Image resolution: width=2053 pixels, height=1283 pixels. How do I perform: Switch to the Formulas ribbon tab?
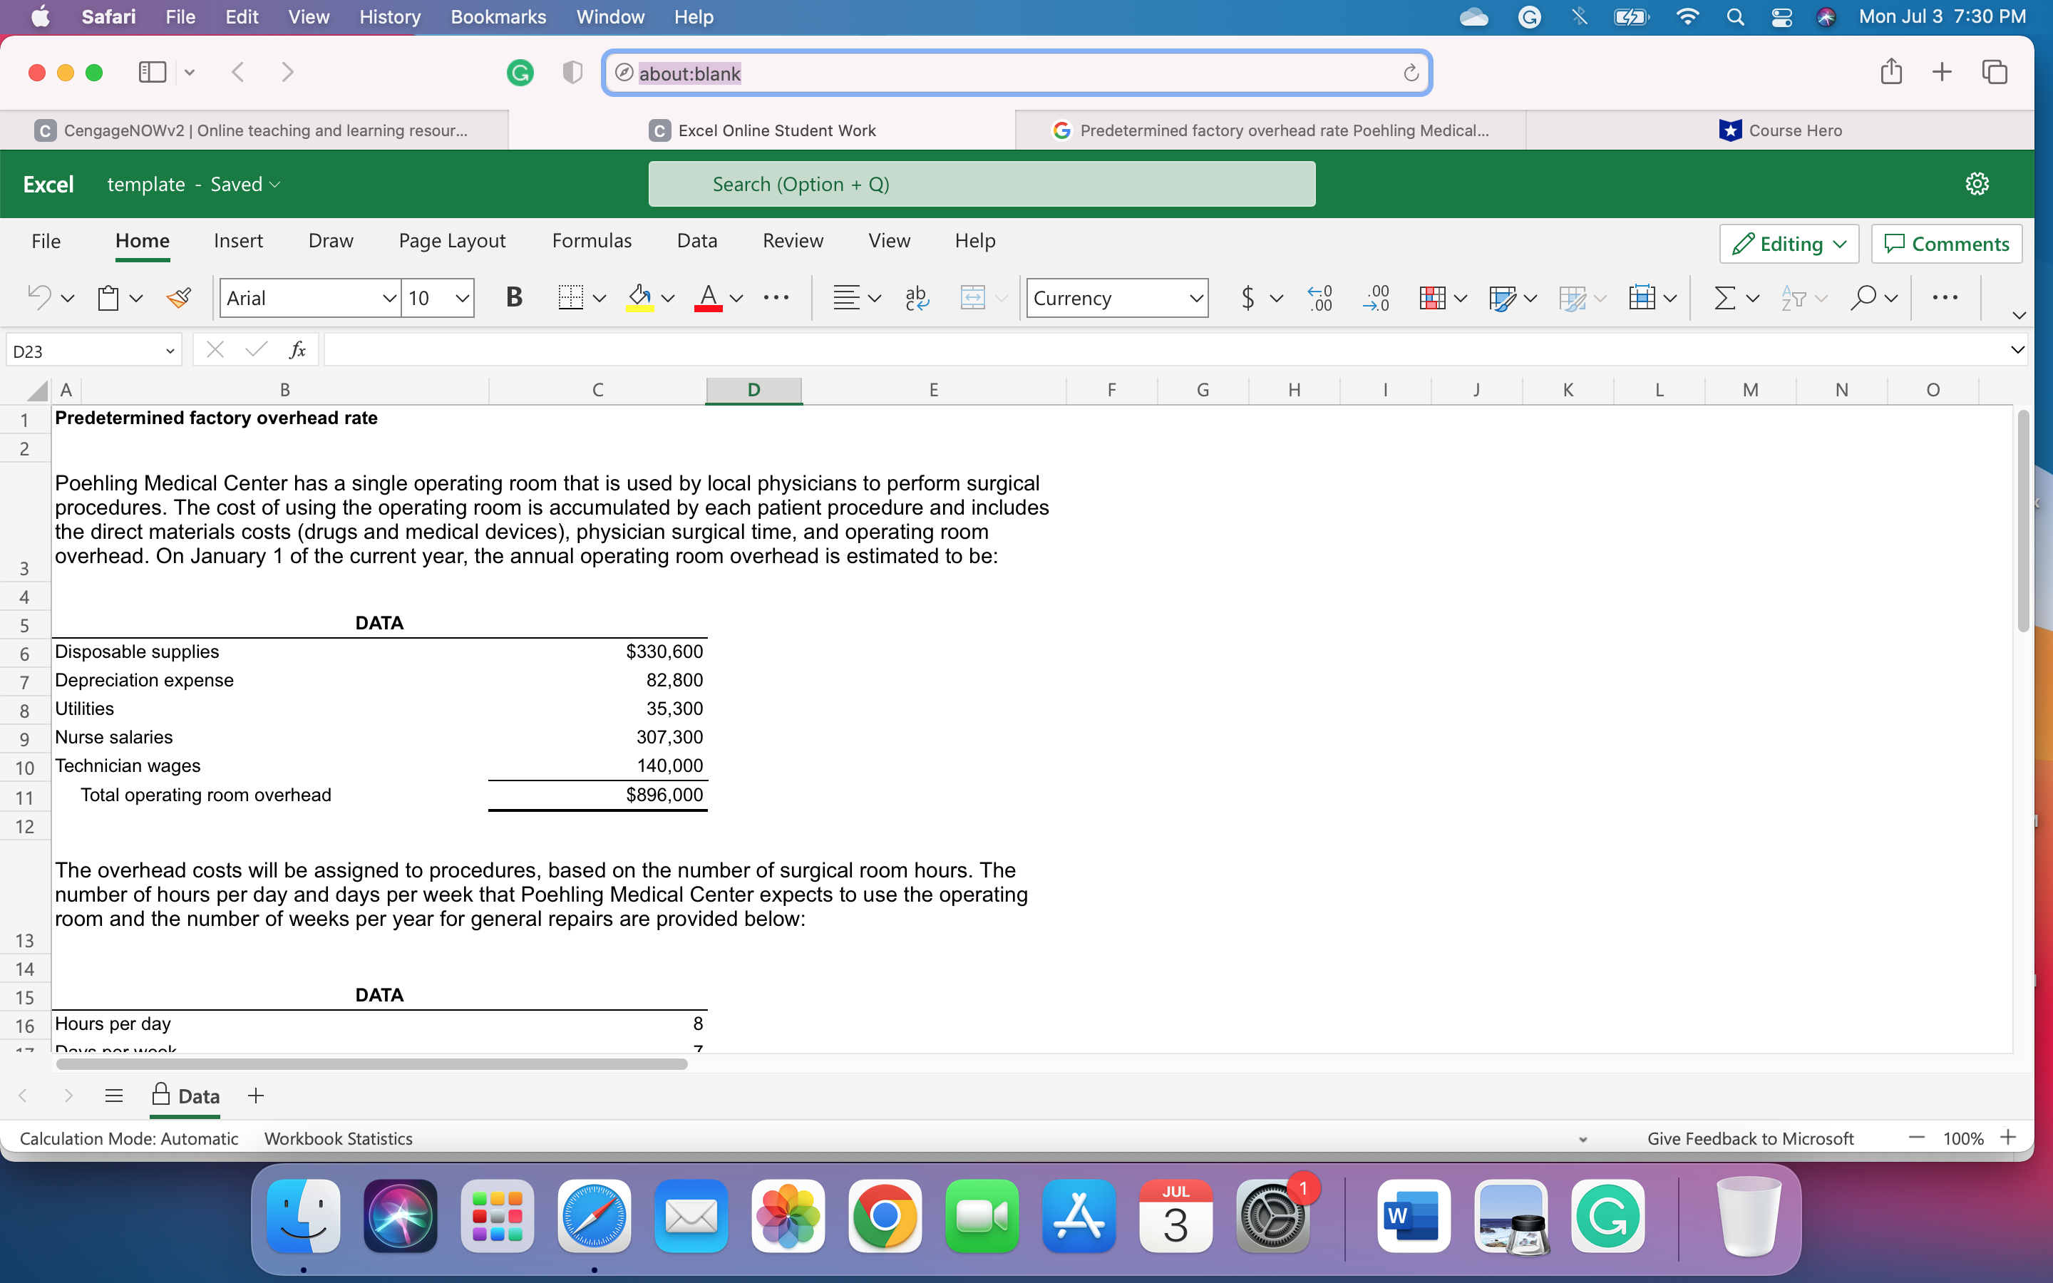tap(591, 241)
